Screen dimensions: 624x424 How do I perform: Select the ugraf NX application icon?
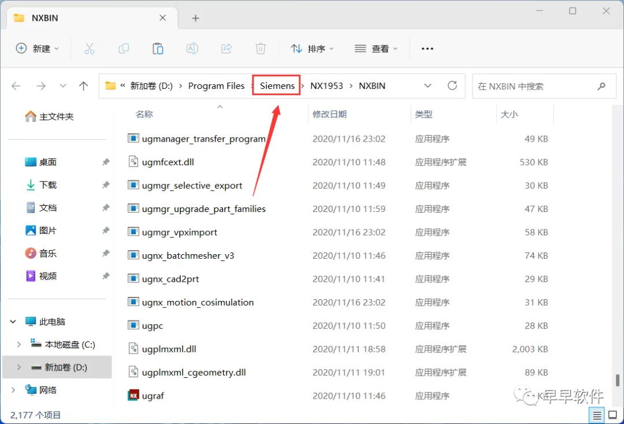pos(133,395)
